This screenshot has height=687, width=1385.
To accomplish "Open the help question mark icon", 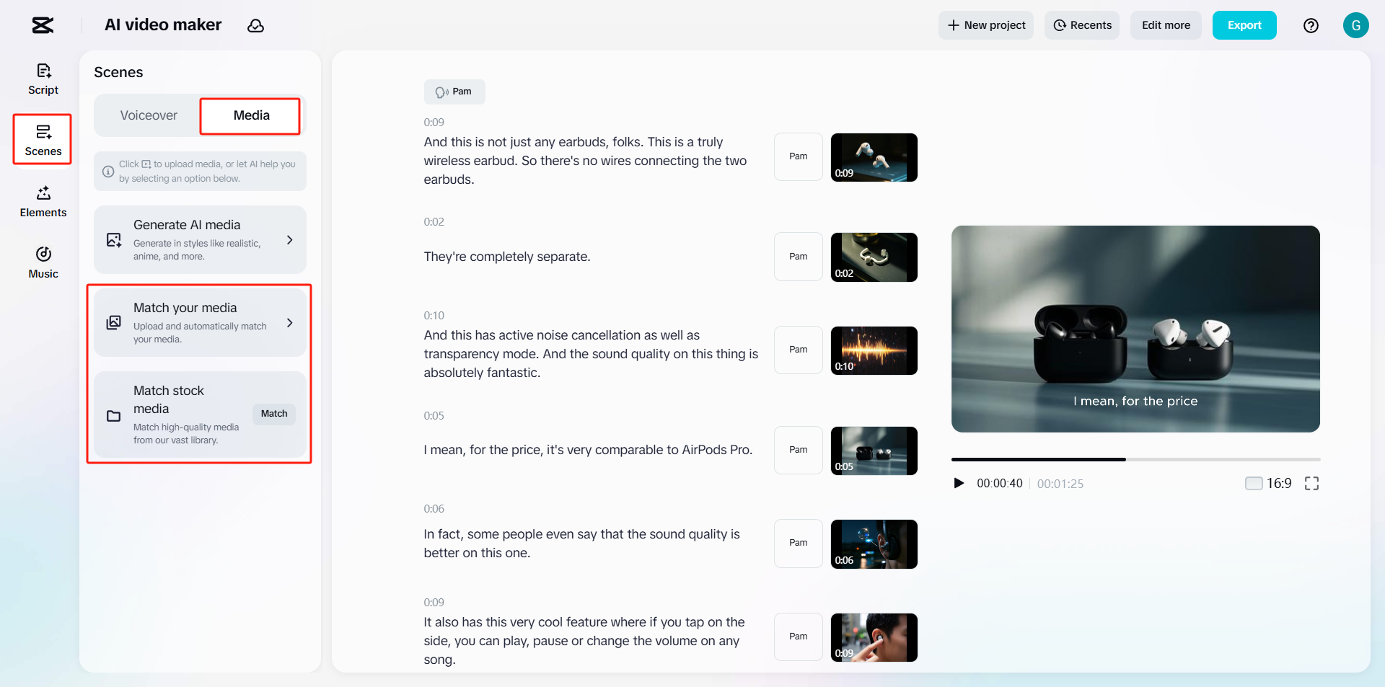I will tap(1311, 25).
